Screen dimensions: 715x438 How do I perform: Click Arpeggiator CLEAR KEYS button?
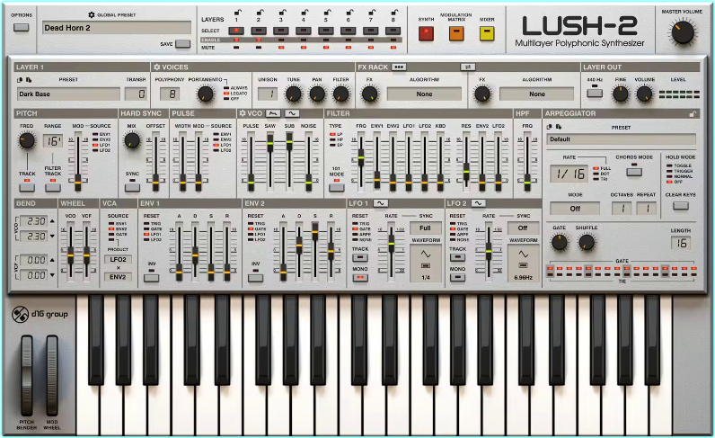[x=680, y=206]
